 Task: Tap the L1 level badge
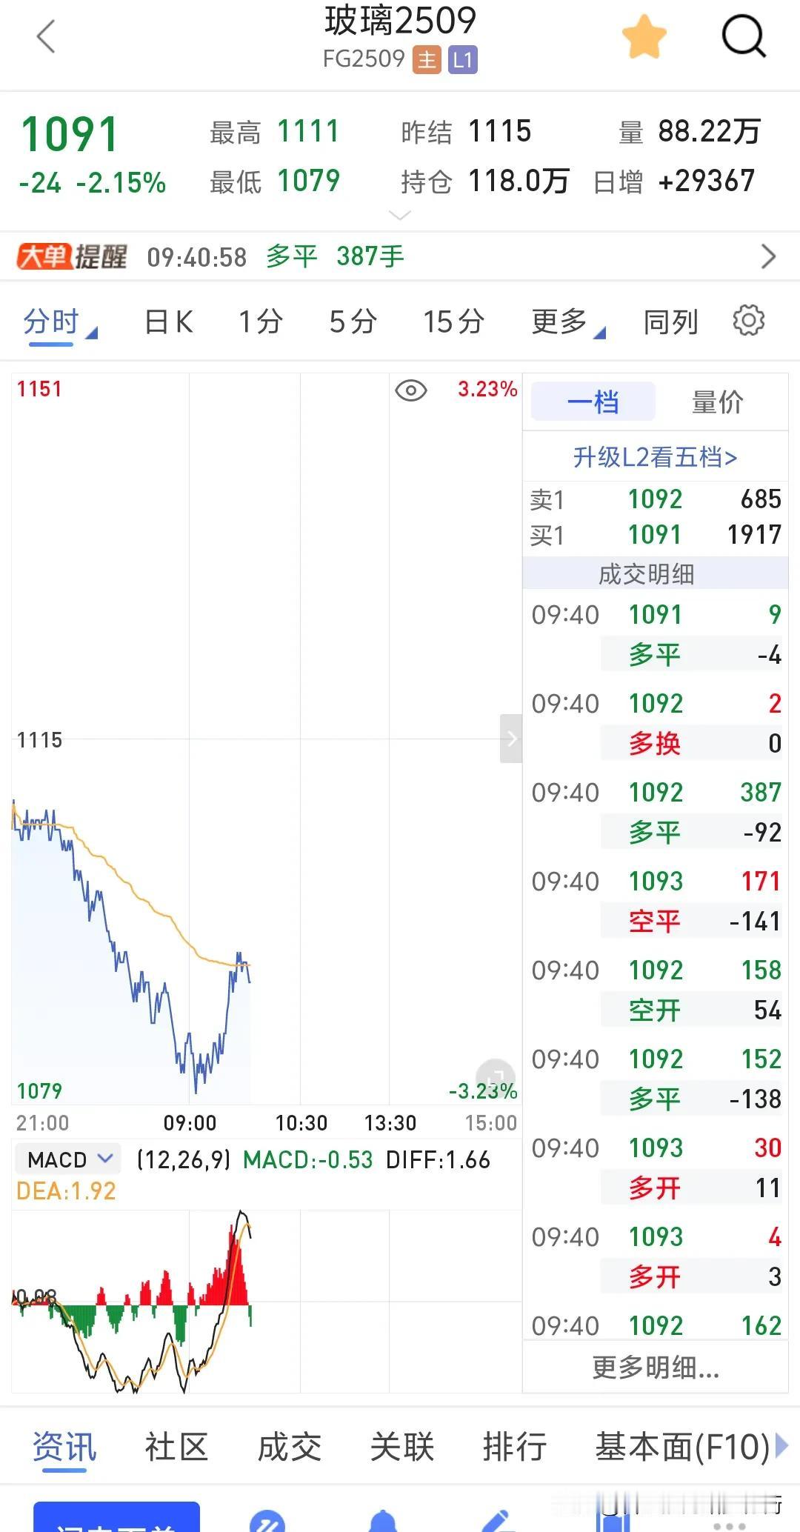[x=462, y=60]
